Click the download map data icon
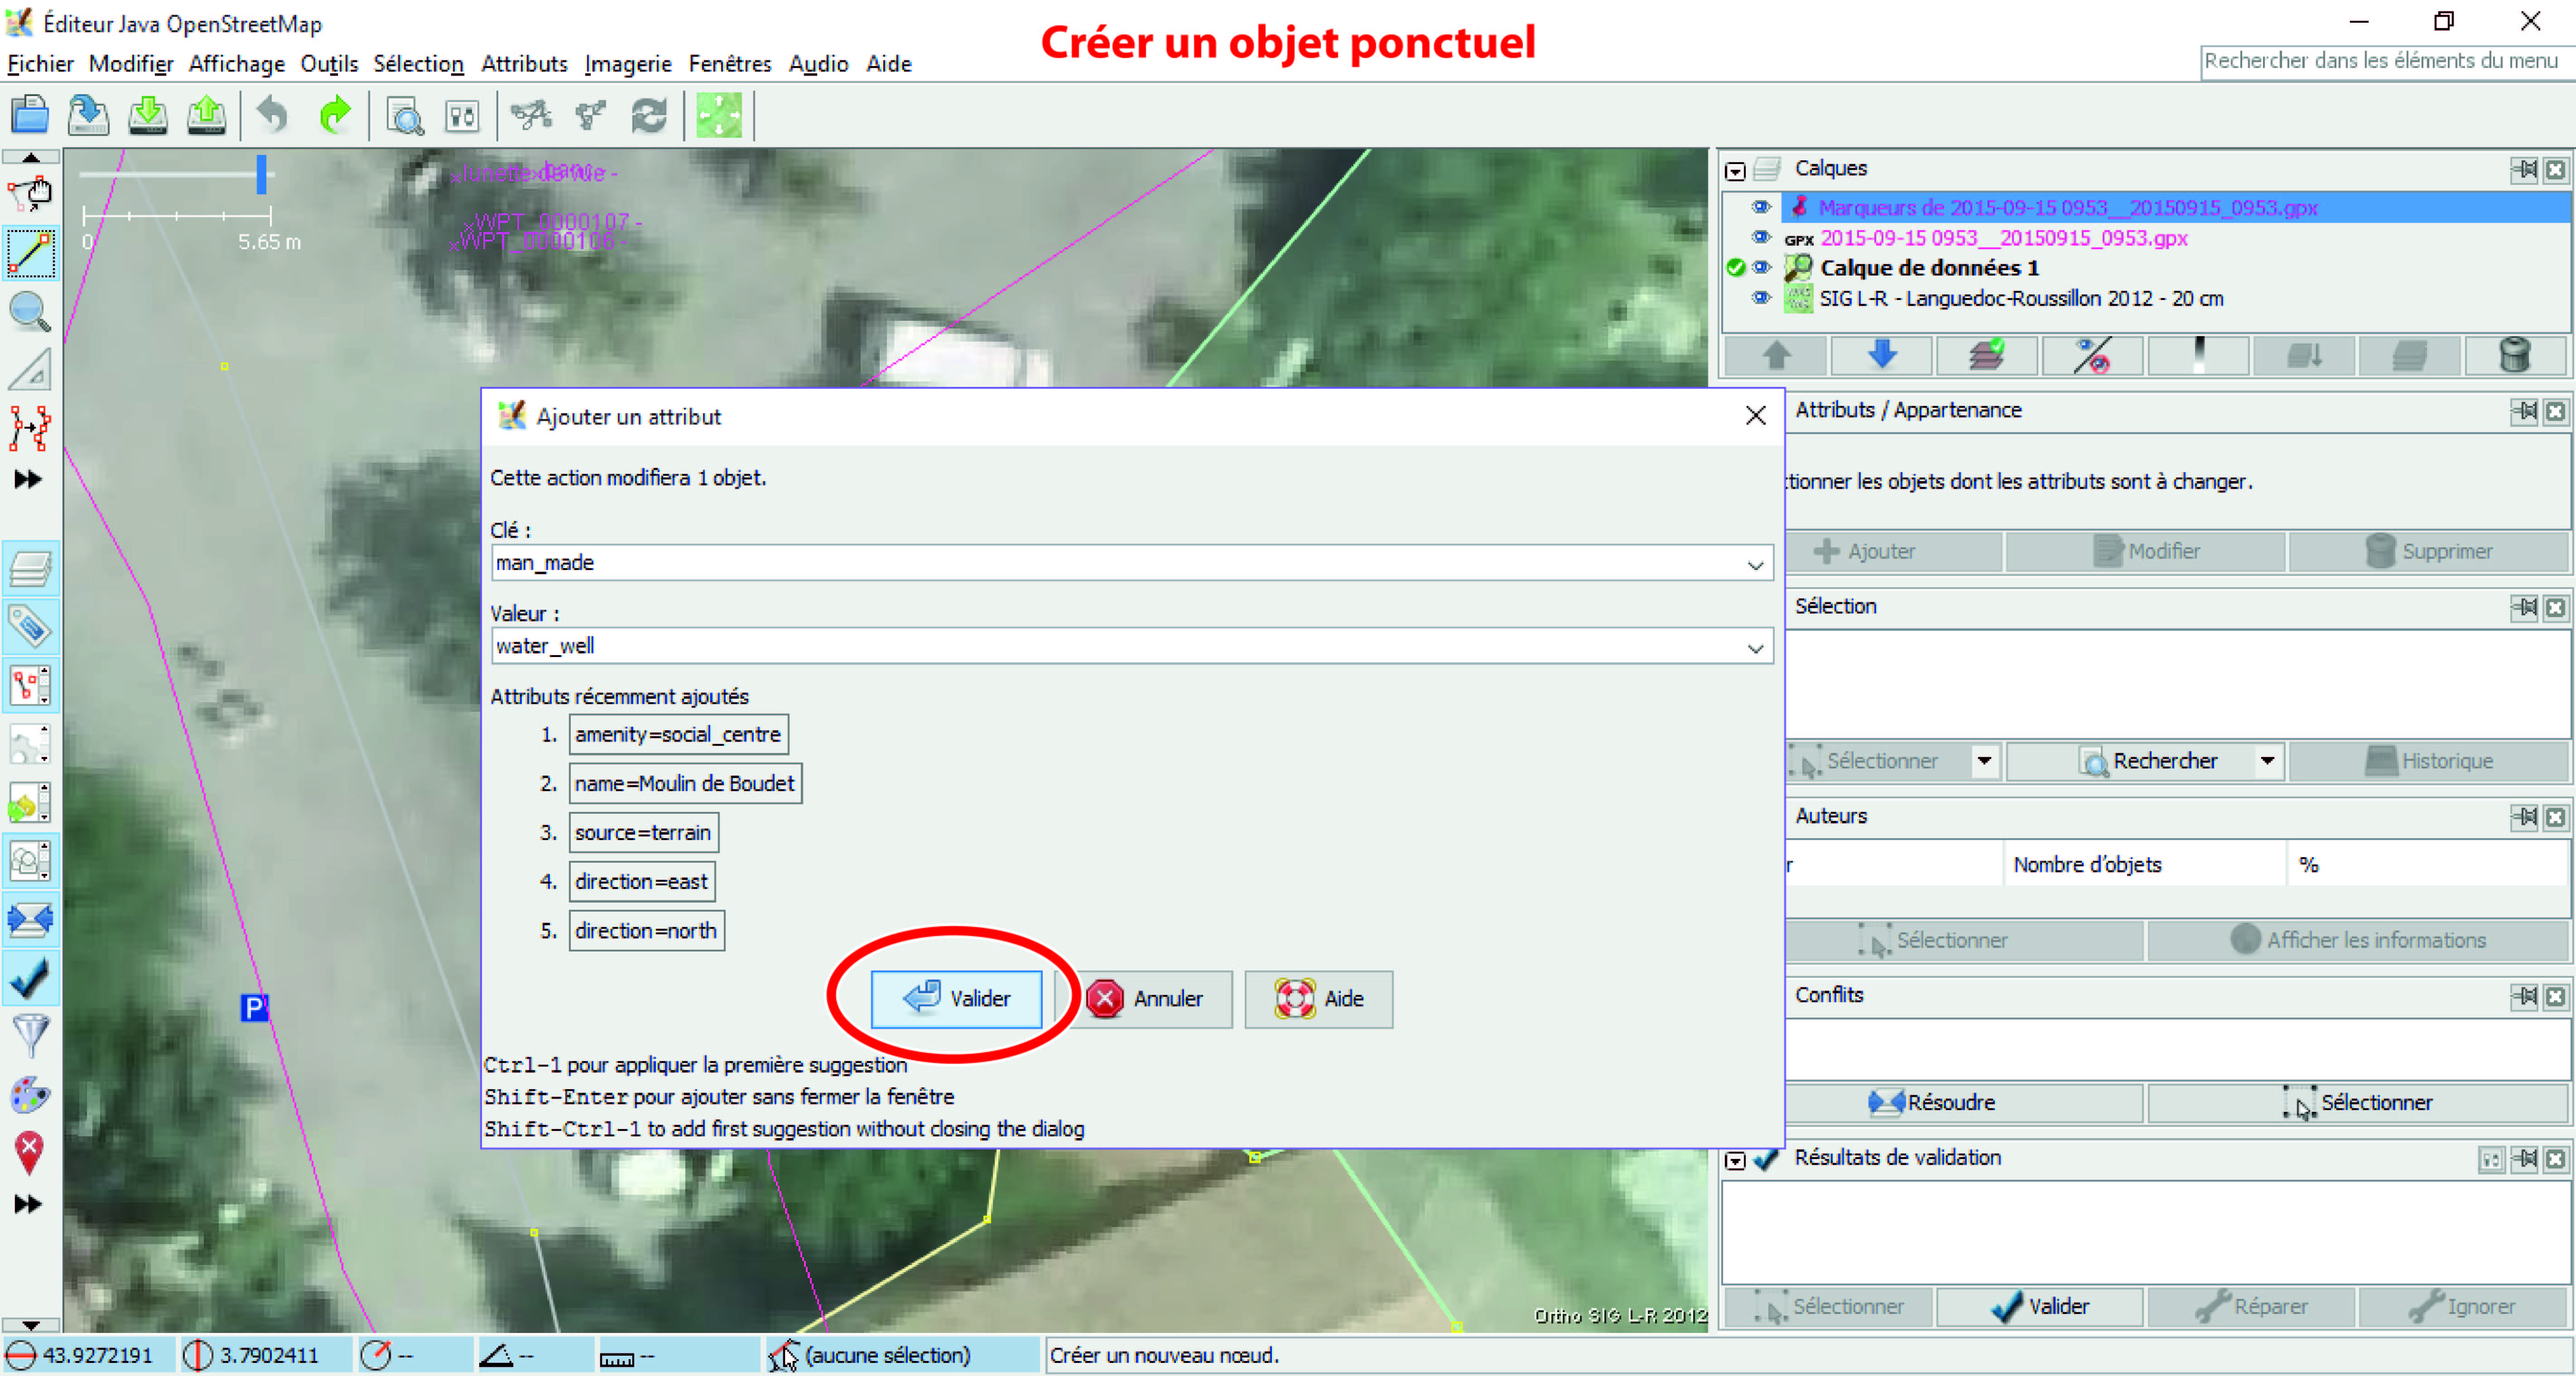The image size is (2576, 1376). coord(148,116)
